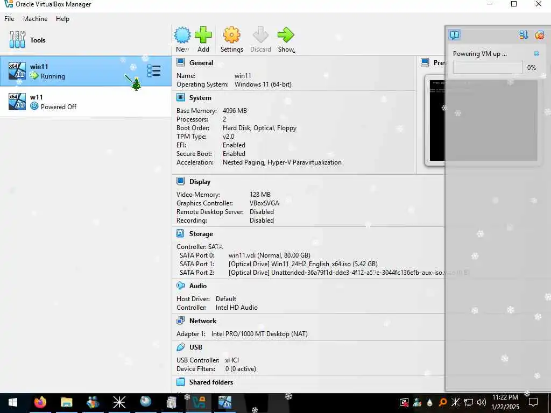The image size is (551, 413).
Task: Click the VBoxSVGA graphics controller value
Action: 264,203
